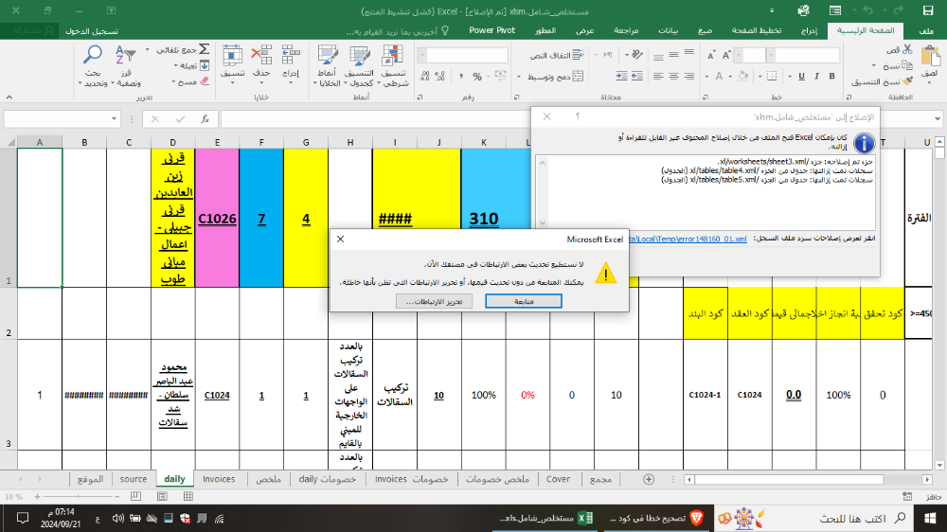Switch to the source sheet tab
The width and height of the screenshot is (947, 532).
(134, 479)
